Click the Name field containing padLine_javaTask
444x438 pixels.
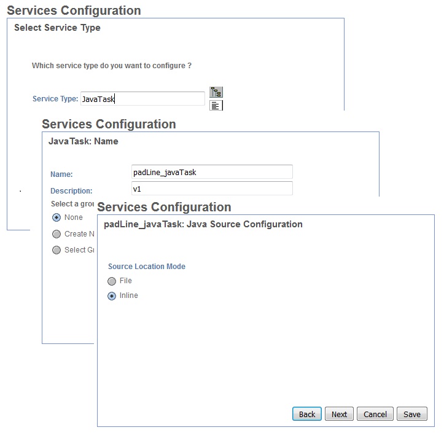212,172
